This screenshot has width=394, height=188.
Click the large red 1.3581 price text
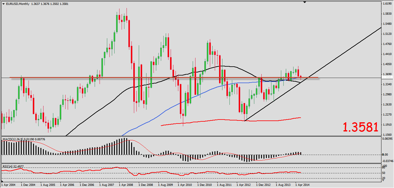coord(360,127)
